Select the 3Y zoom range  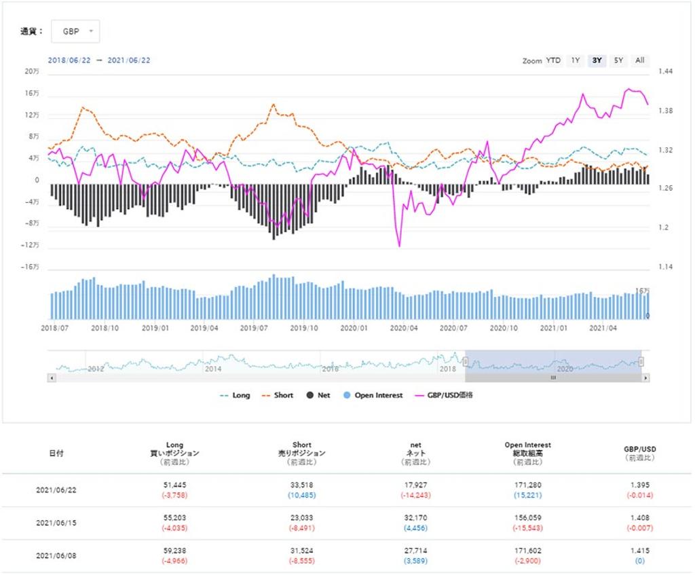[597, 60]
